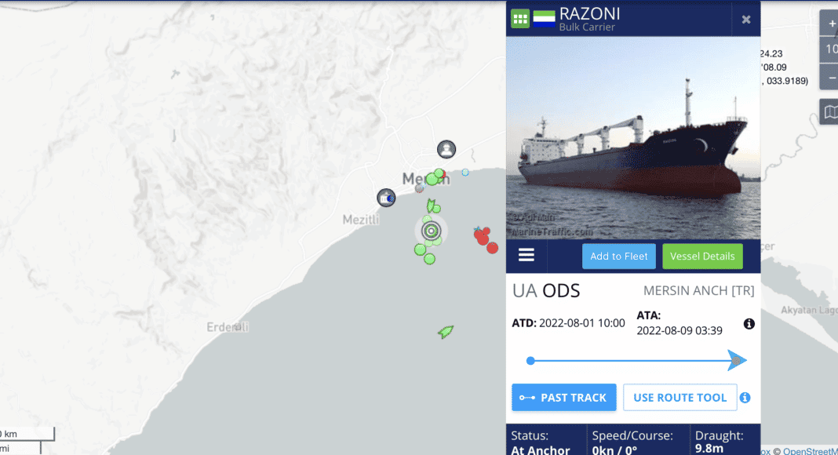Click the port marker near Mezitli
Viewport: 838px width, 455px height.
(386, 198)
